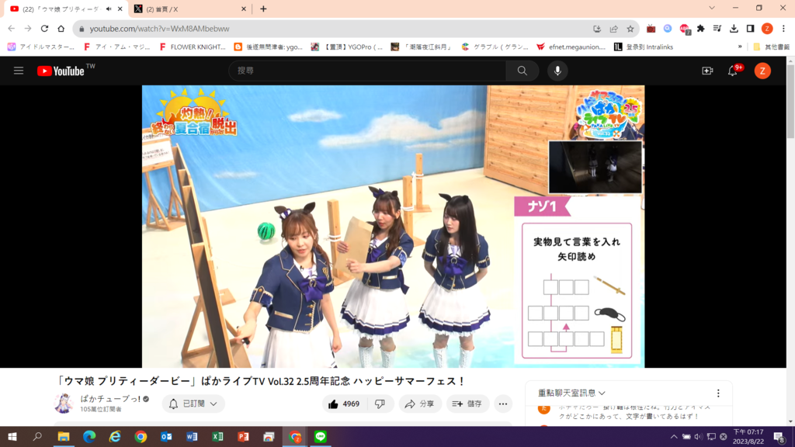Viewport: 795px width, 447px height.
Task: Mute the YouTube tab audio icon
Action: pos(109,9)
